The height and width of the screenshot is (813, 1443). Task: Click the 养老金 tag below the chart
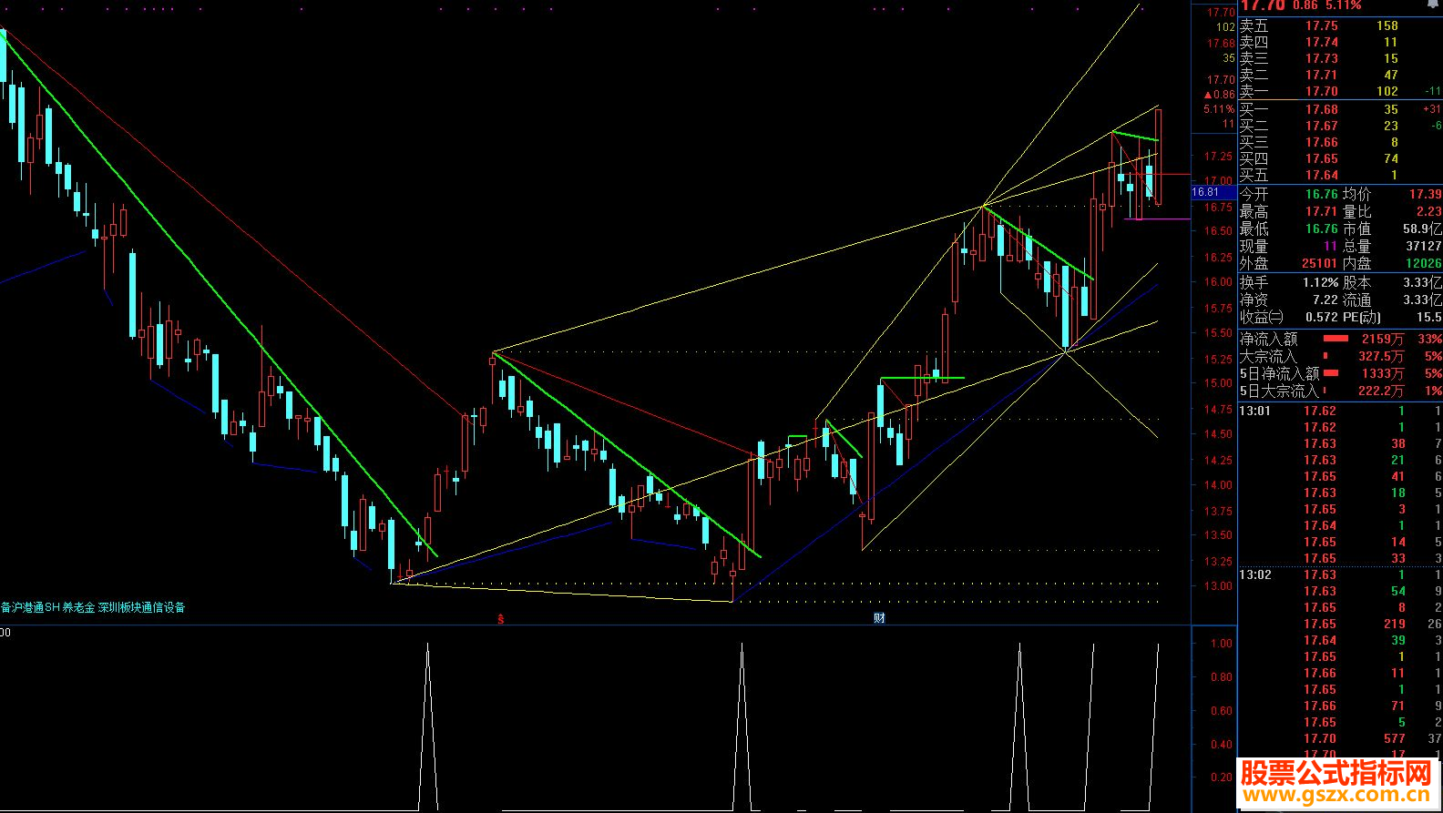point(78,607)
